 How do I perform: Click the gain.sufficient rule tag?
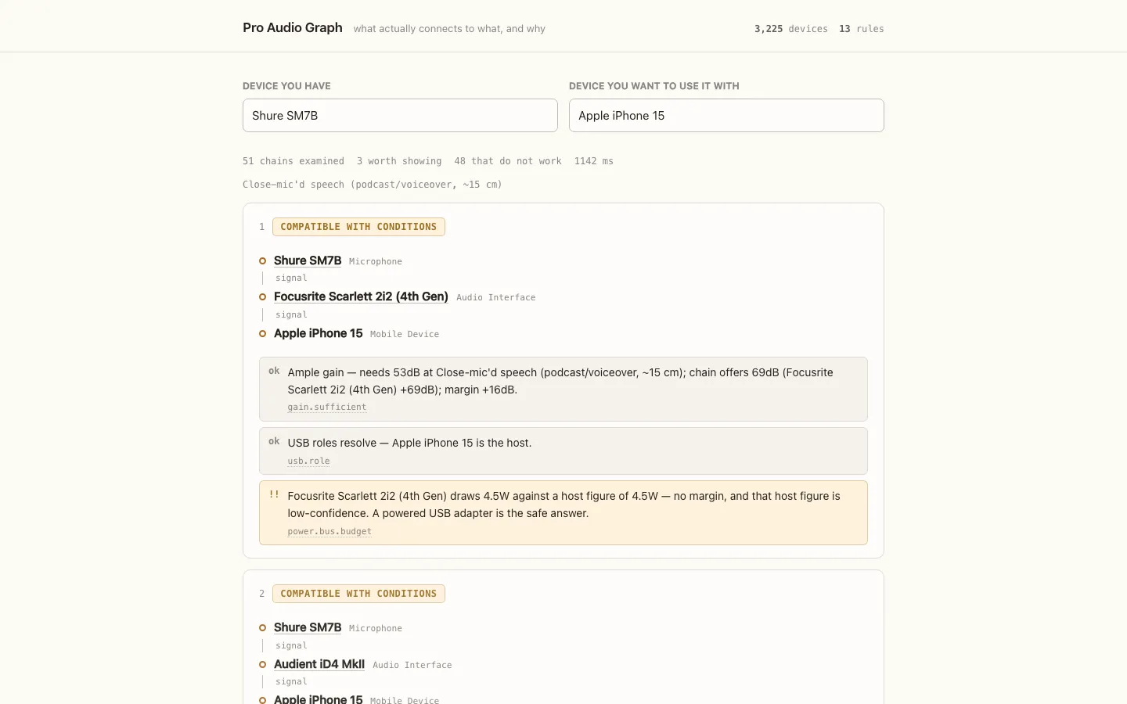pyautogui.click(x=326, y=407)
